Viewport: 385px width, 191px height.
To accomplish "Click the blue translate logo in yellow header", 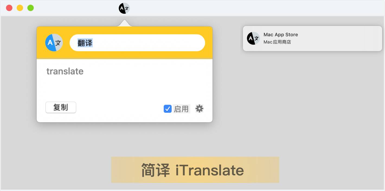I will [x=54, y=43].
